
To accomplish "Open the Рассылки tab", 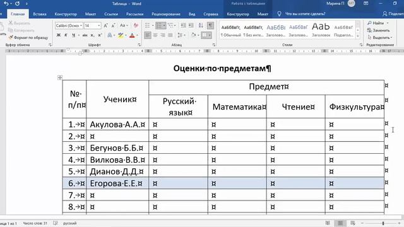I will tap(134, 14).
